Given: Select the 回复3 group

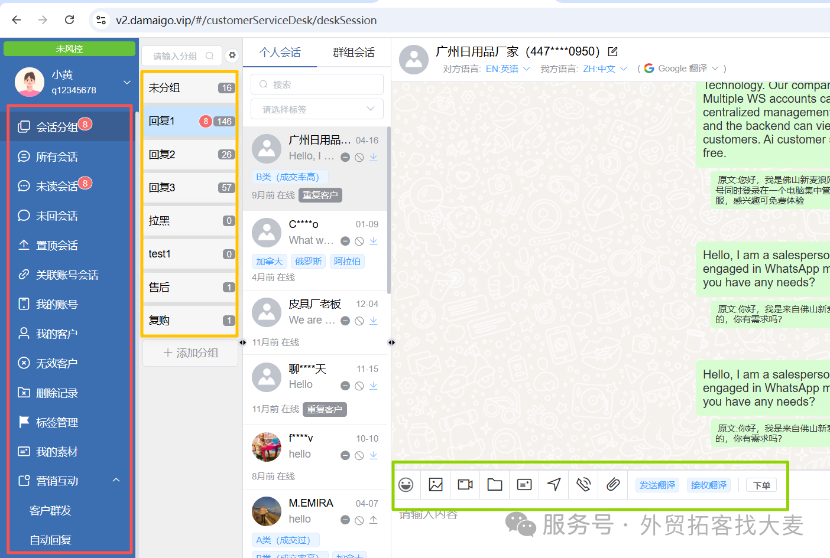Looking at the screenshot, I should [190, 188].
